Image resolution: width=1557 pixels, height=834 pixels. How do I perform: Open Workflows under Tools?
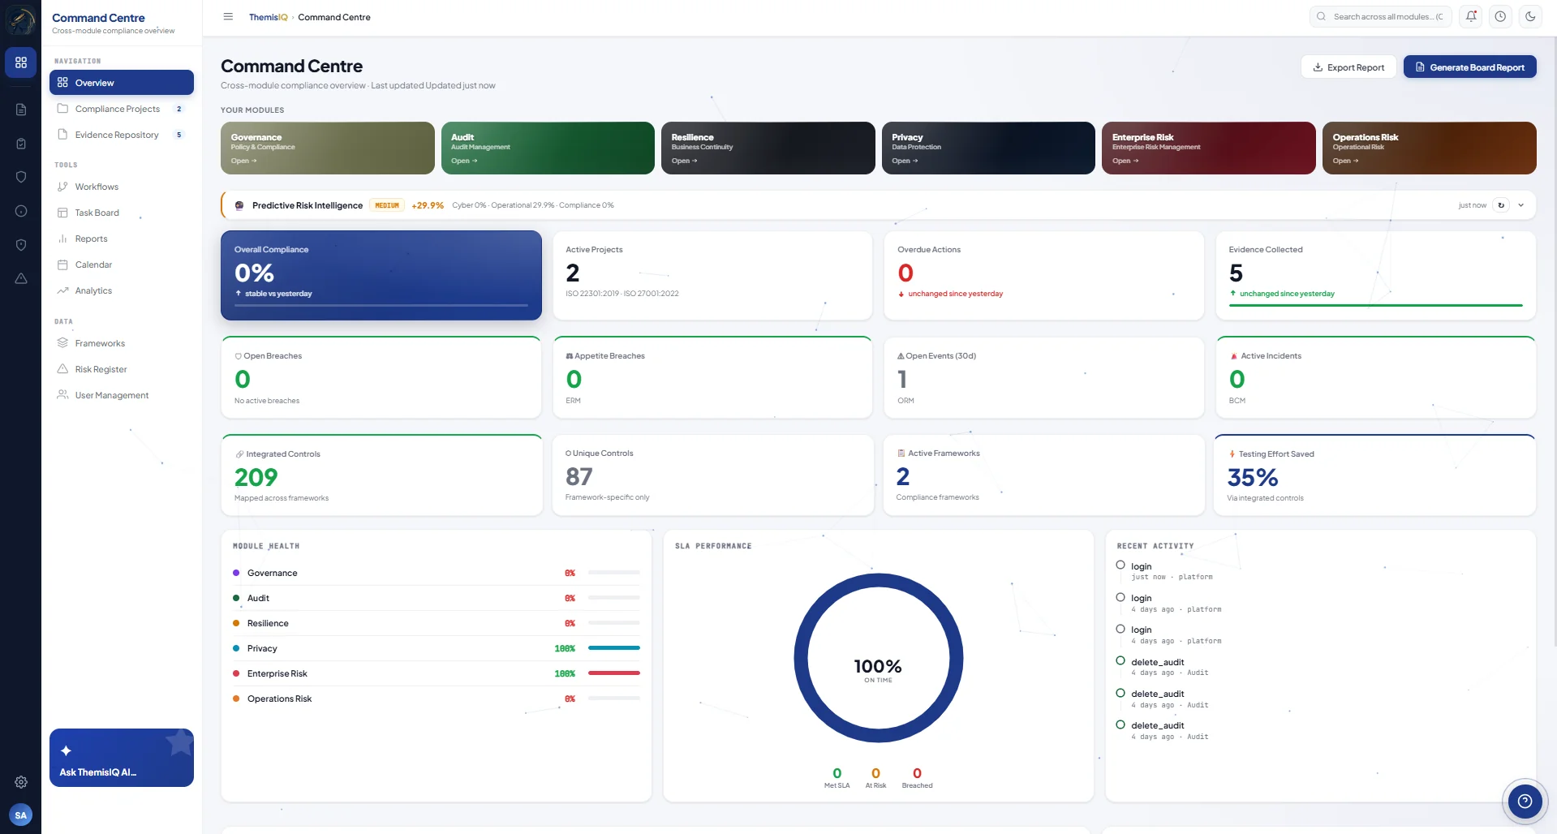click(122, 187)
